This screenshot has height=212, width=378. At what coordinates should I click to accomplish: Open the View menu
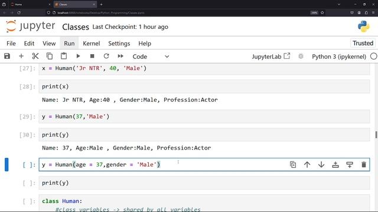click(49, 44)
